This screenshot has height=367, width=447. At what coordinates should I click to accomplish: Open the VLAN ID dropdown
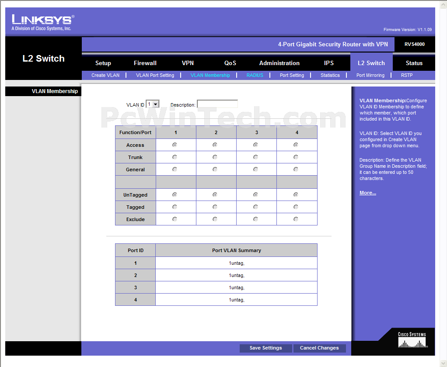[x=153, y=104]
